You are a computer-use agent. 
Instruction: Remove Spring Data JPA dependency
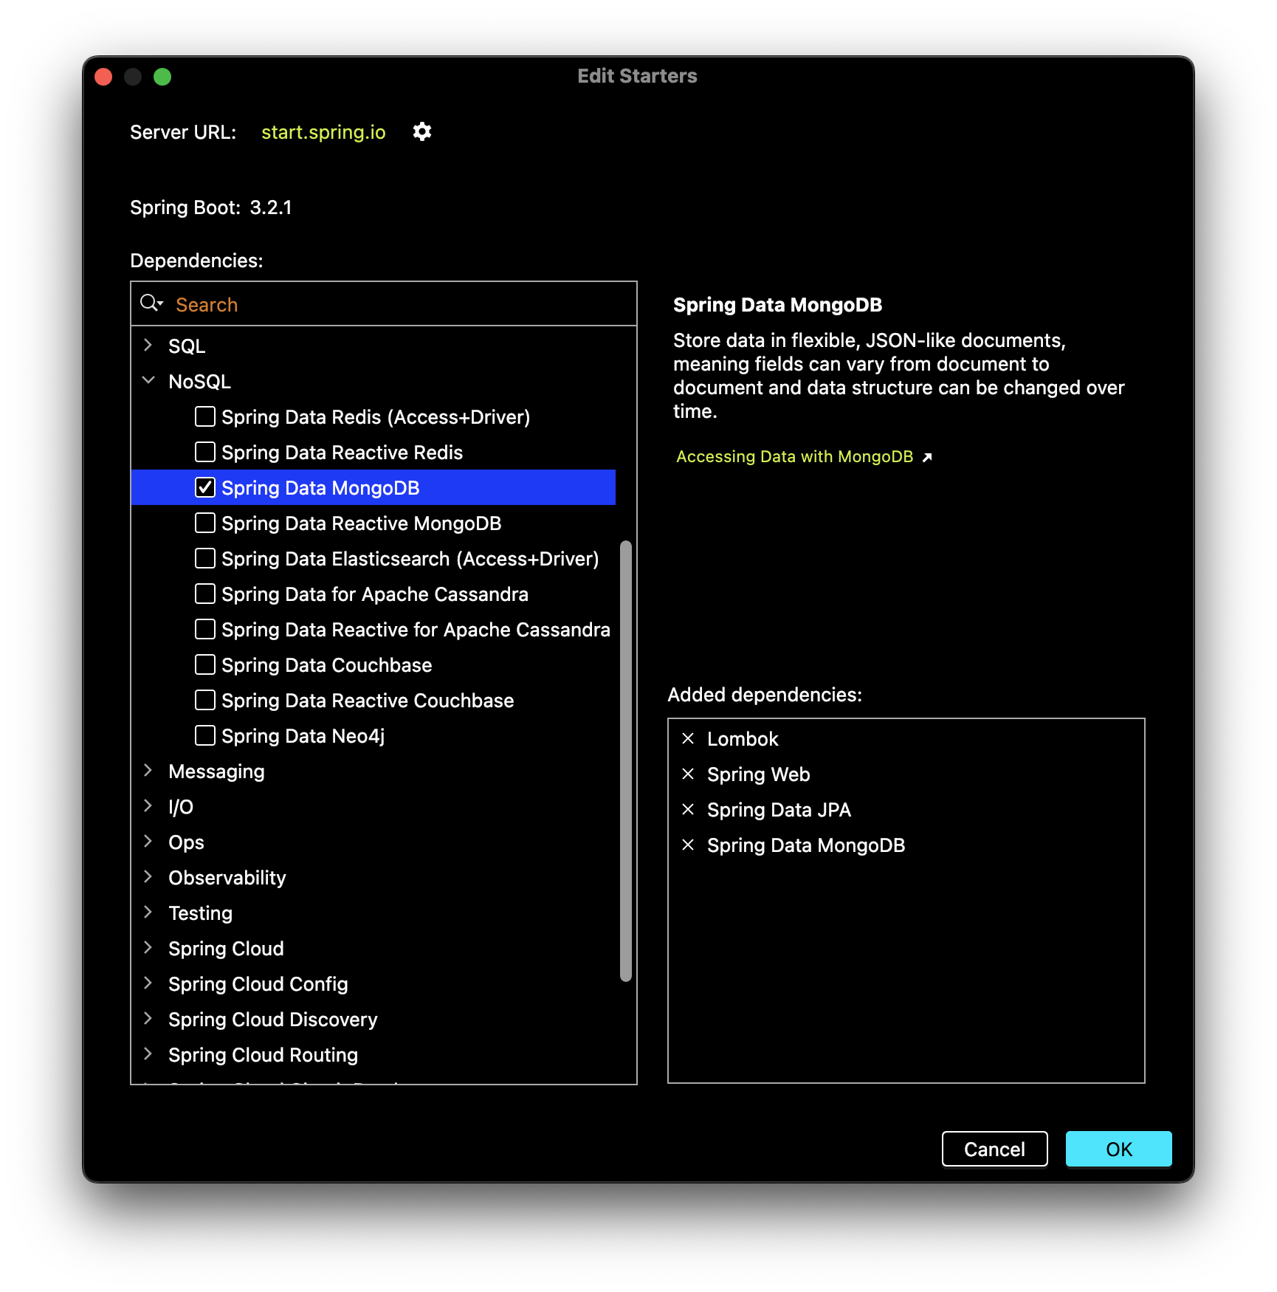pyautogui.click(x=688, y=809)
